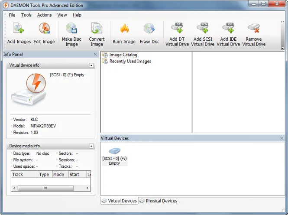Click the Add Images toolbar icon
288x215 pixels.
(19, 33)
